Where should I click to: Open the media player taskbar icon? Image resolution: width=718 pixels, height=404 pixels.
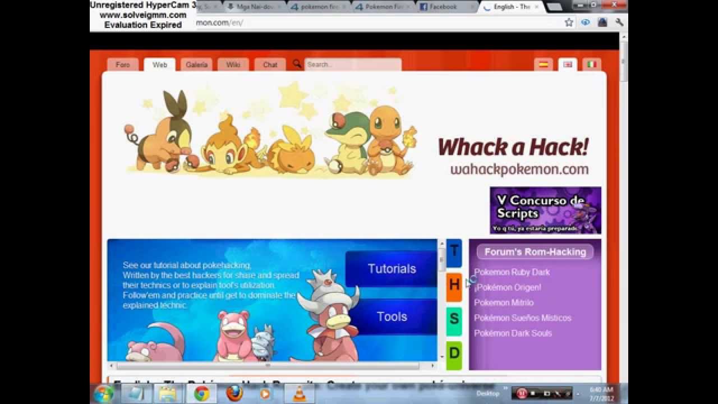tap(265, 393)
